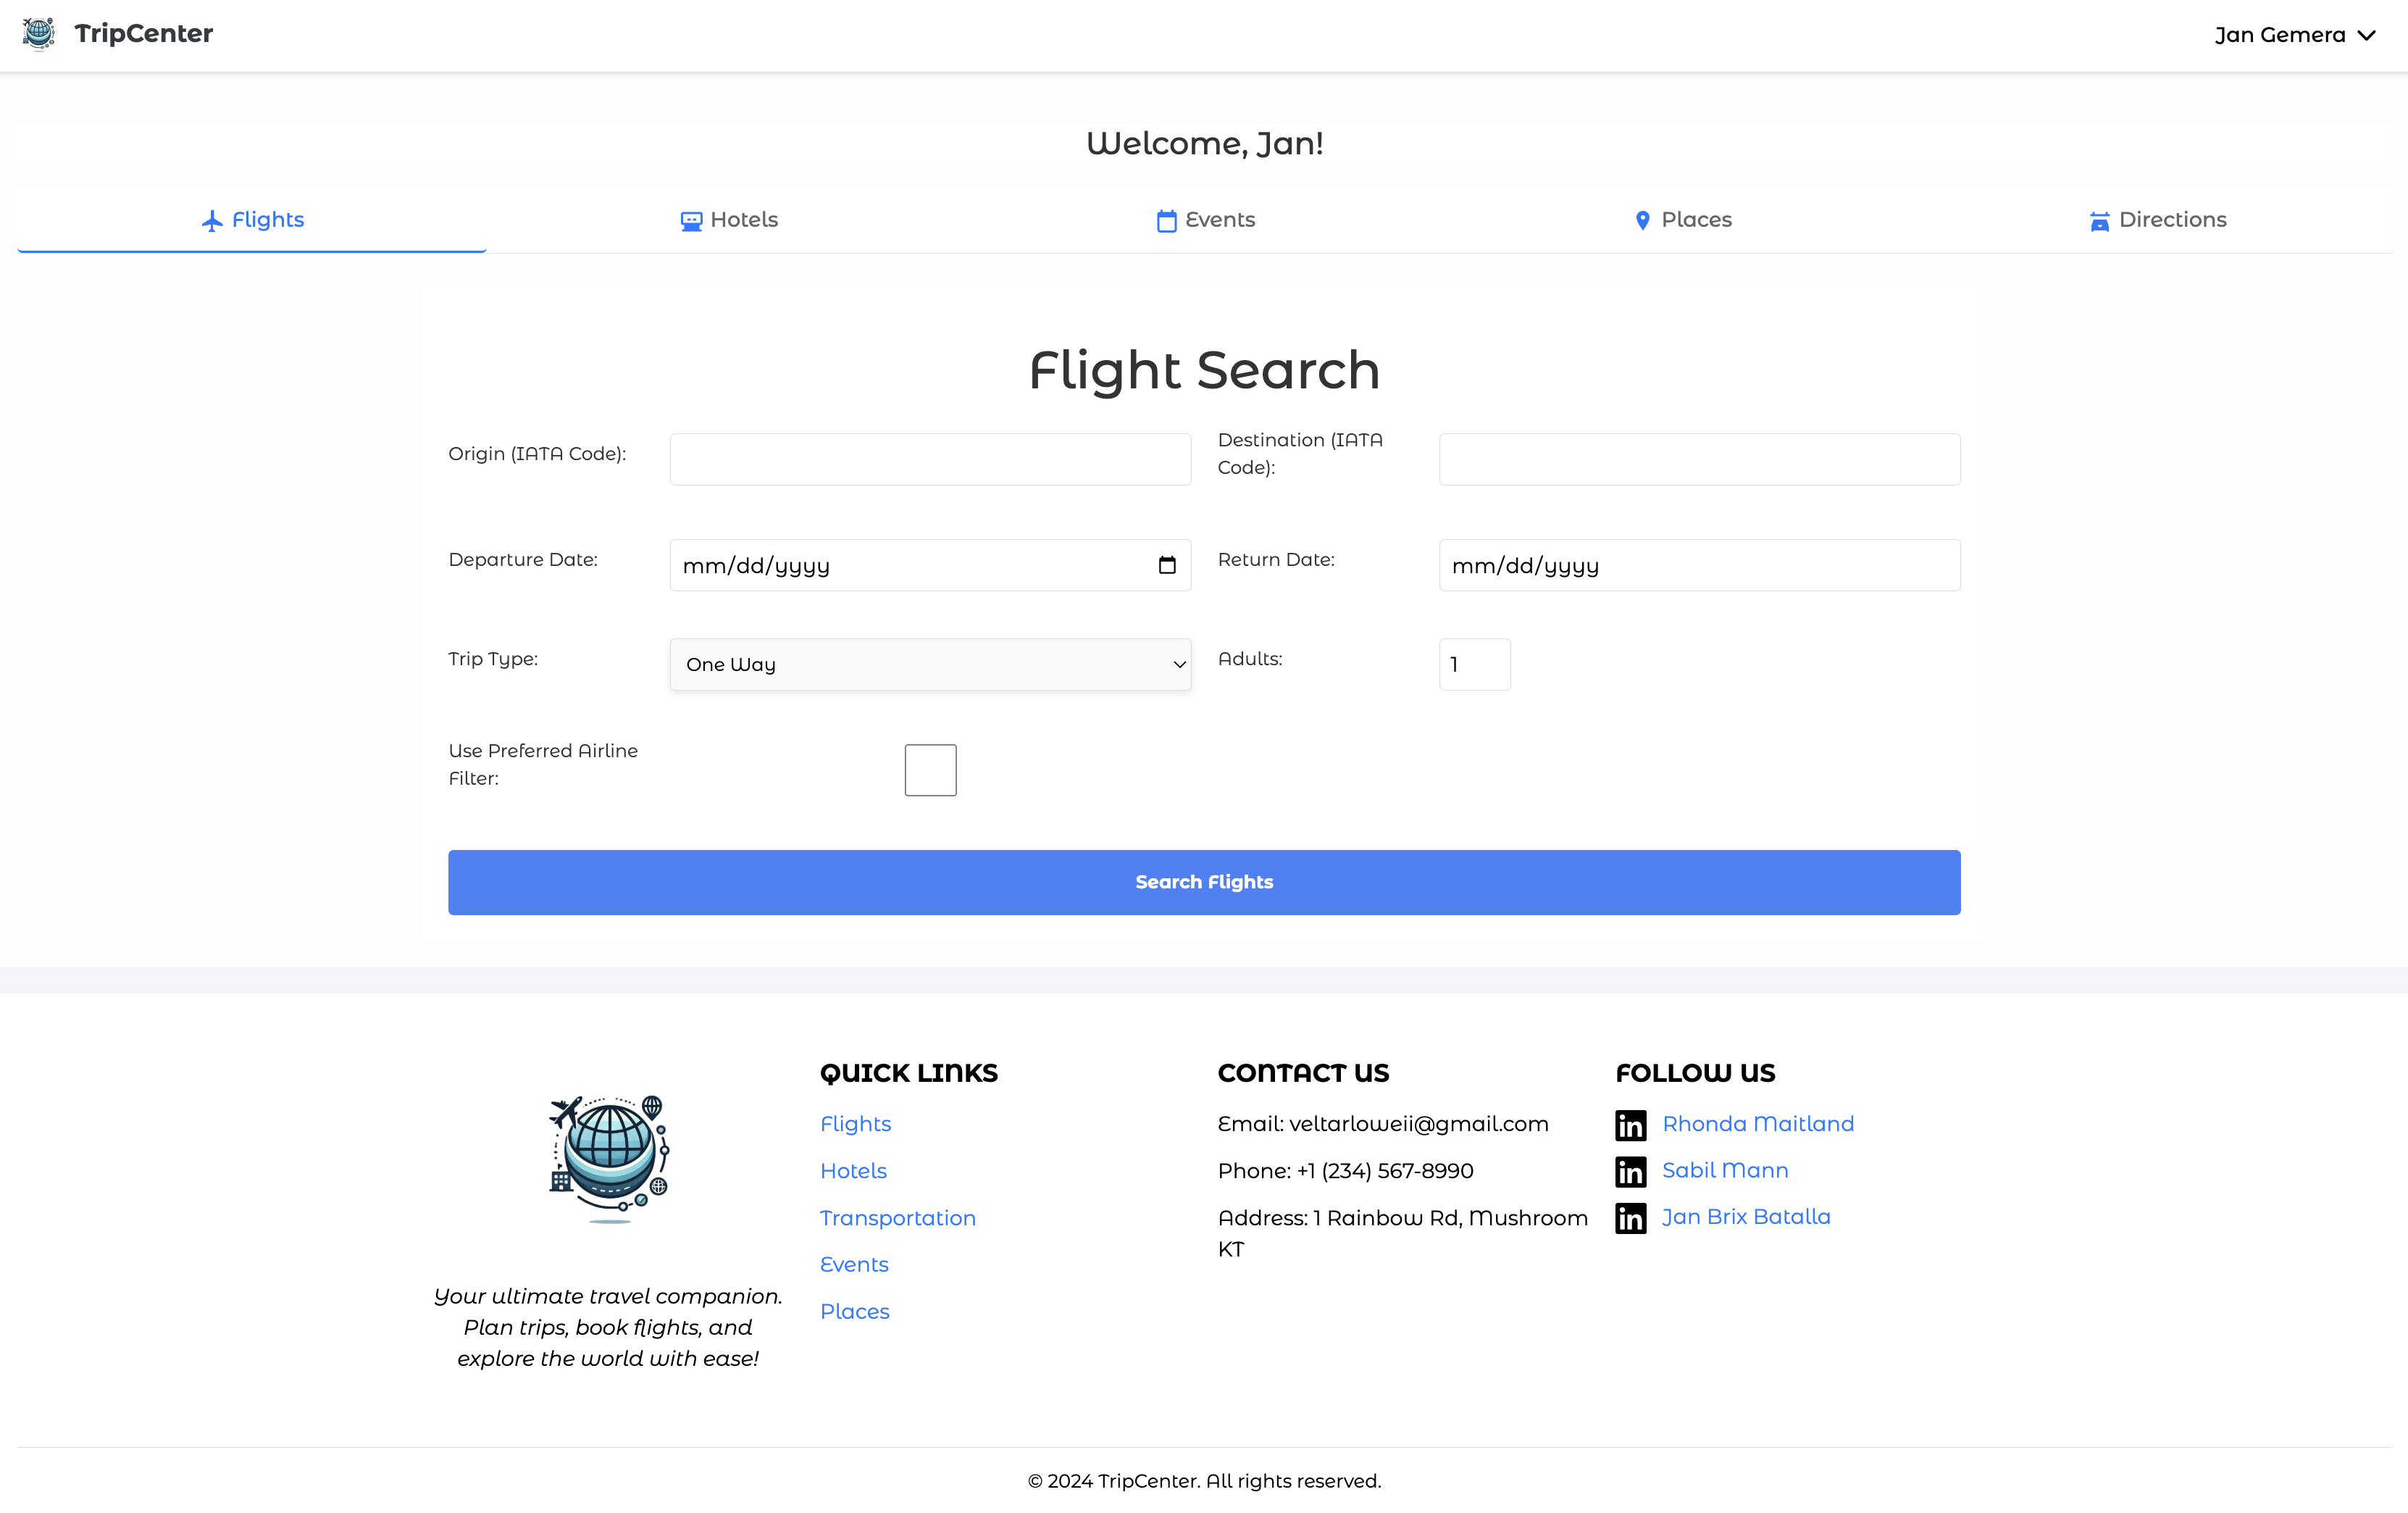Open the Departure Date calendar picker
2408x1513 pixels.
[1167, 564]
